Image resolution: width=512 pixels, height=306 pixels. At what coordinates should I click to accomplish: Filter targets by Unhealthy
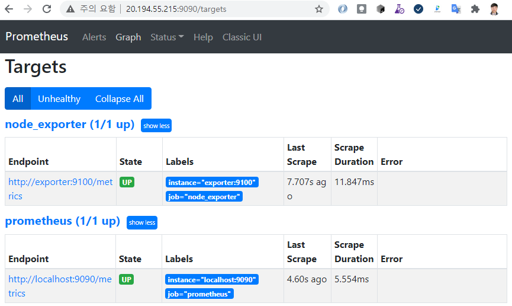pos(59,98)
